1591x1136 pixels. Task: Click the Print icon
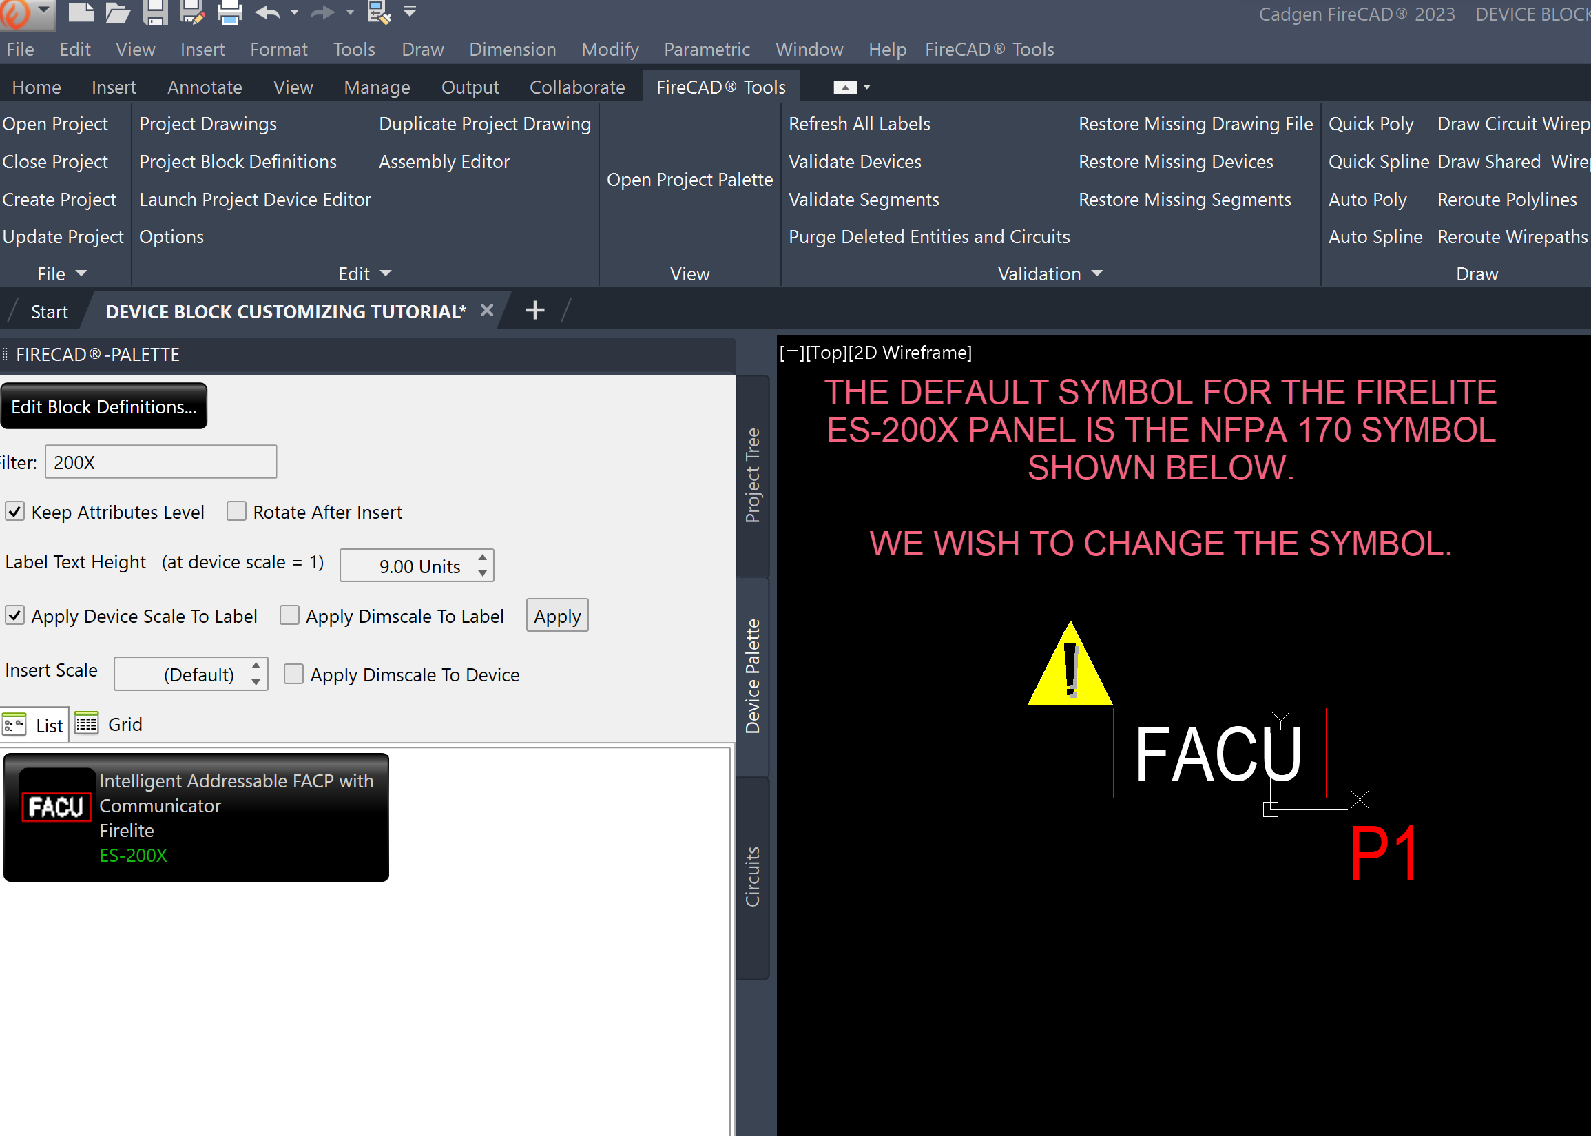click(x=229, y=12)
